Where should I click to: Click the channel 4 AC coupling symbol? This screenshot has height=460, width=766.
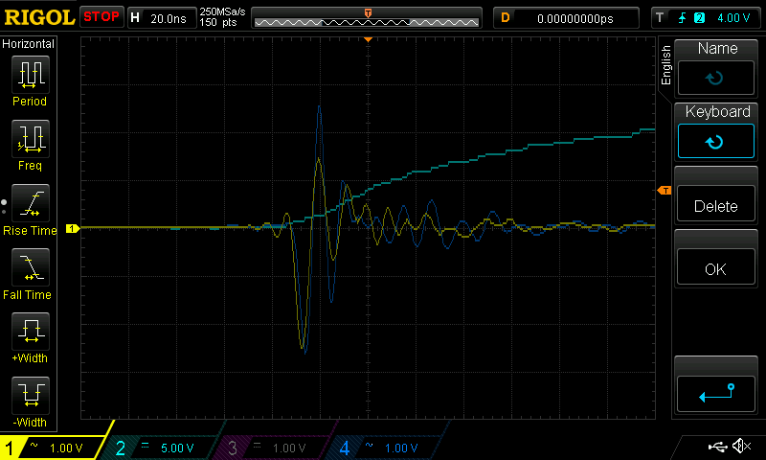coord(369,445)
